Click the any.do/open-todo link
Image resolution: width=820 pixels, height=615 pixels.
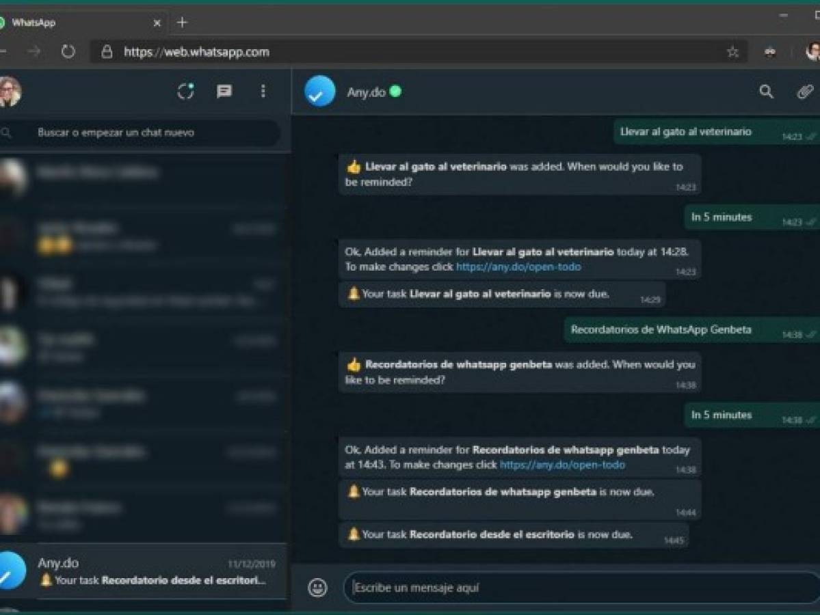517,266
